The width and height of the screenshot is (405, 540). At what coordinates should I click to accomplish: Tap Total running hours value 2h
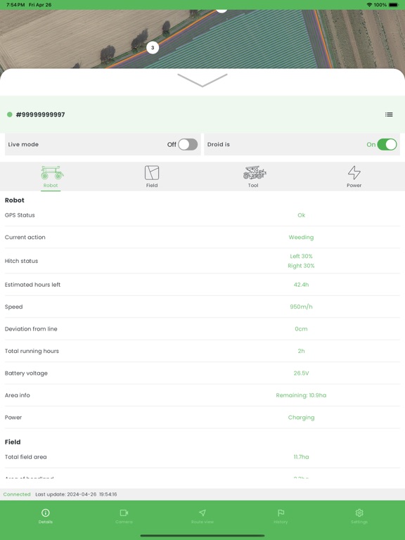pyautogui.click(x=302, y=351)
